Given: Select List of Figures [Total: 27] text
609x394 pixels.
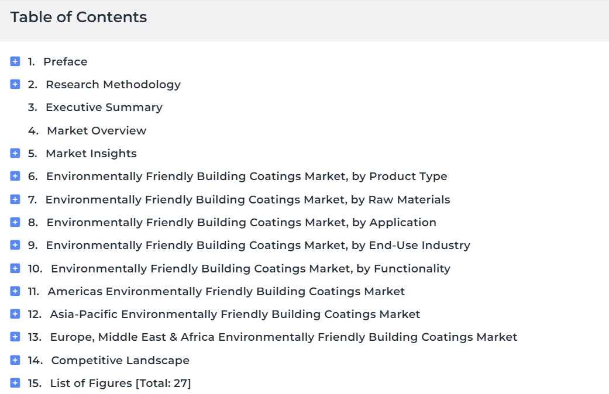Looking at the screenshot, I should coord(121,383).
